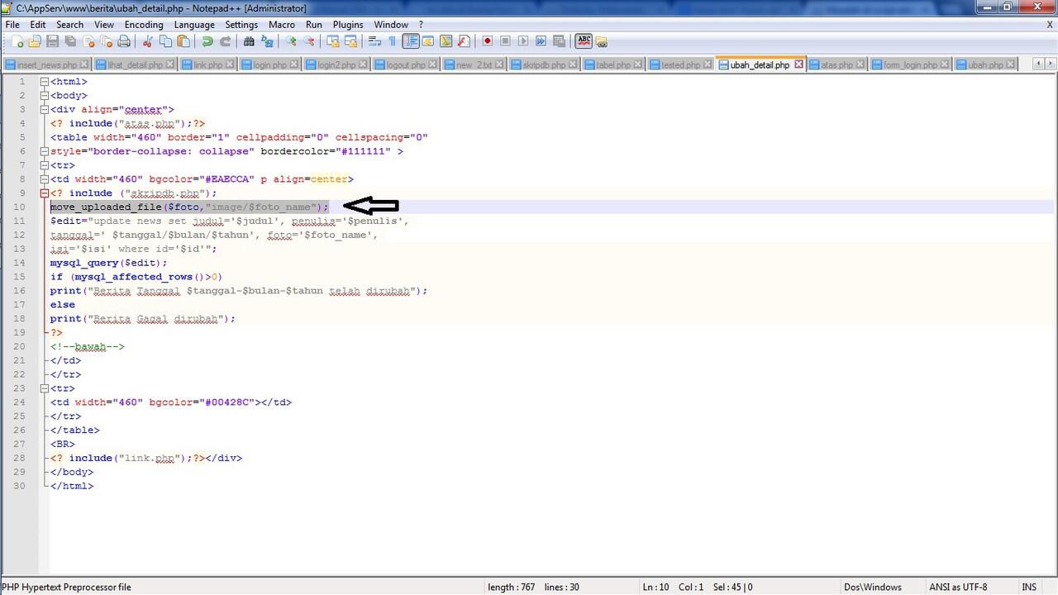Image resolution: width=1058 pixels, height=595 pixels.
Task: Collapse the <tr> fold on line 7
Action: [x=44, y=165]
